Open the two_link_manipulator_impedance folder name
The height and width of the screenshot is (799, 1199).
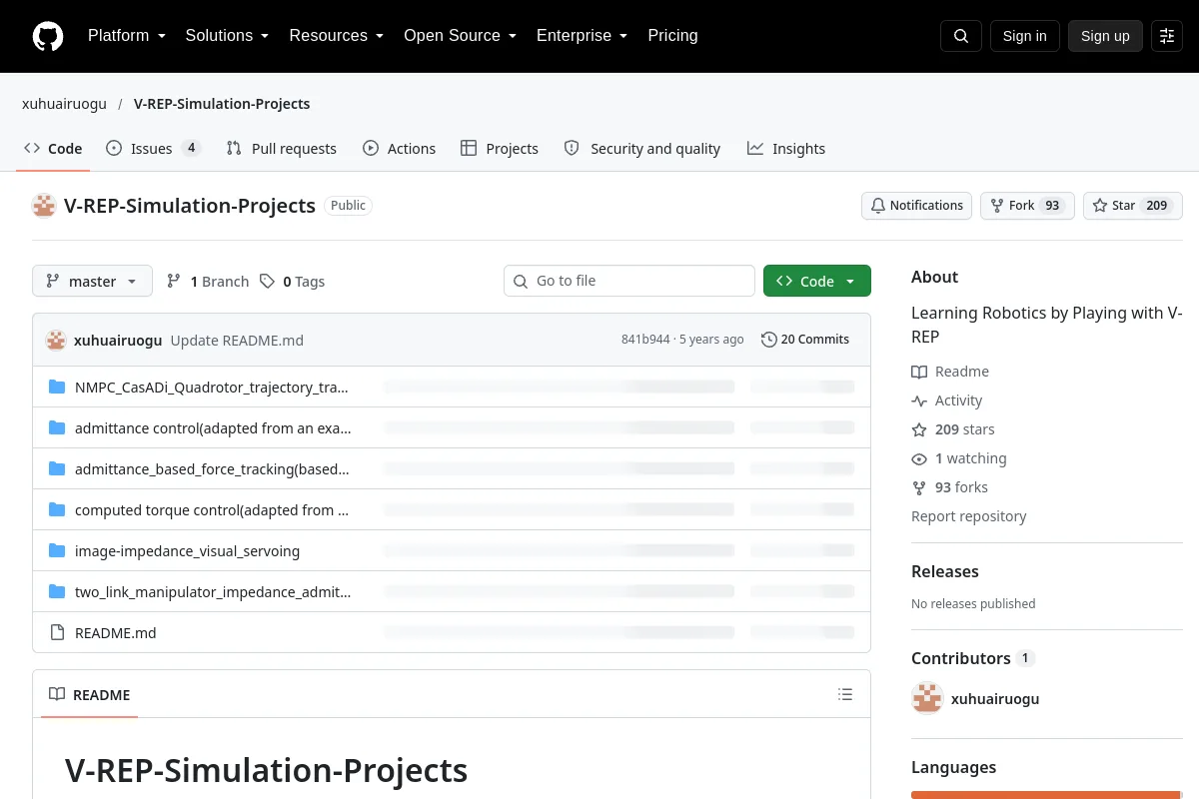[x=213, y=592]
